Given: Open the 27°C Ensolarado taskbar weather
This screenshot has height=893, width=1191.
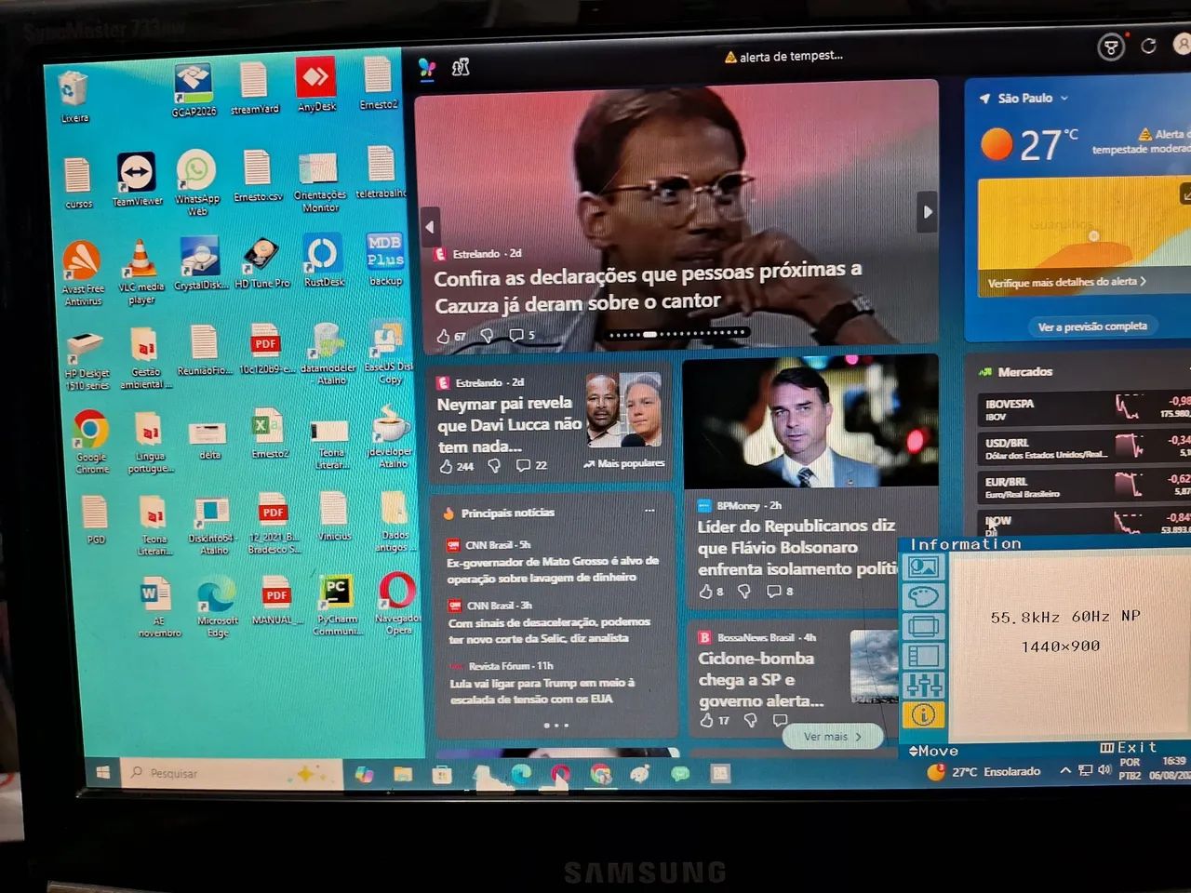Looking at the screenshot, I should tap(984, 771).
